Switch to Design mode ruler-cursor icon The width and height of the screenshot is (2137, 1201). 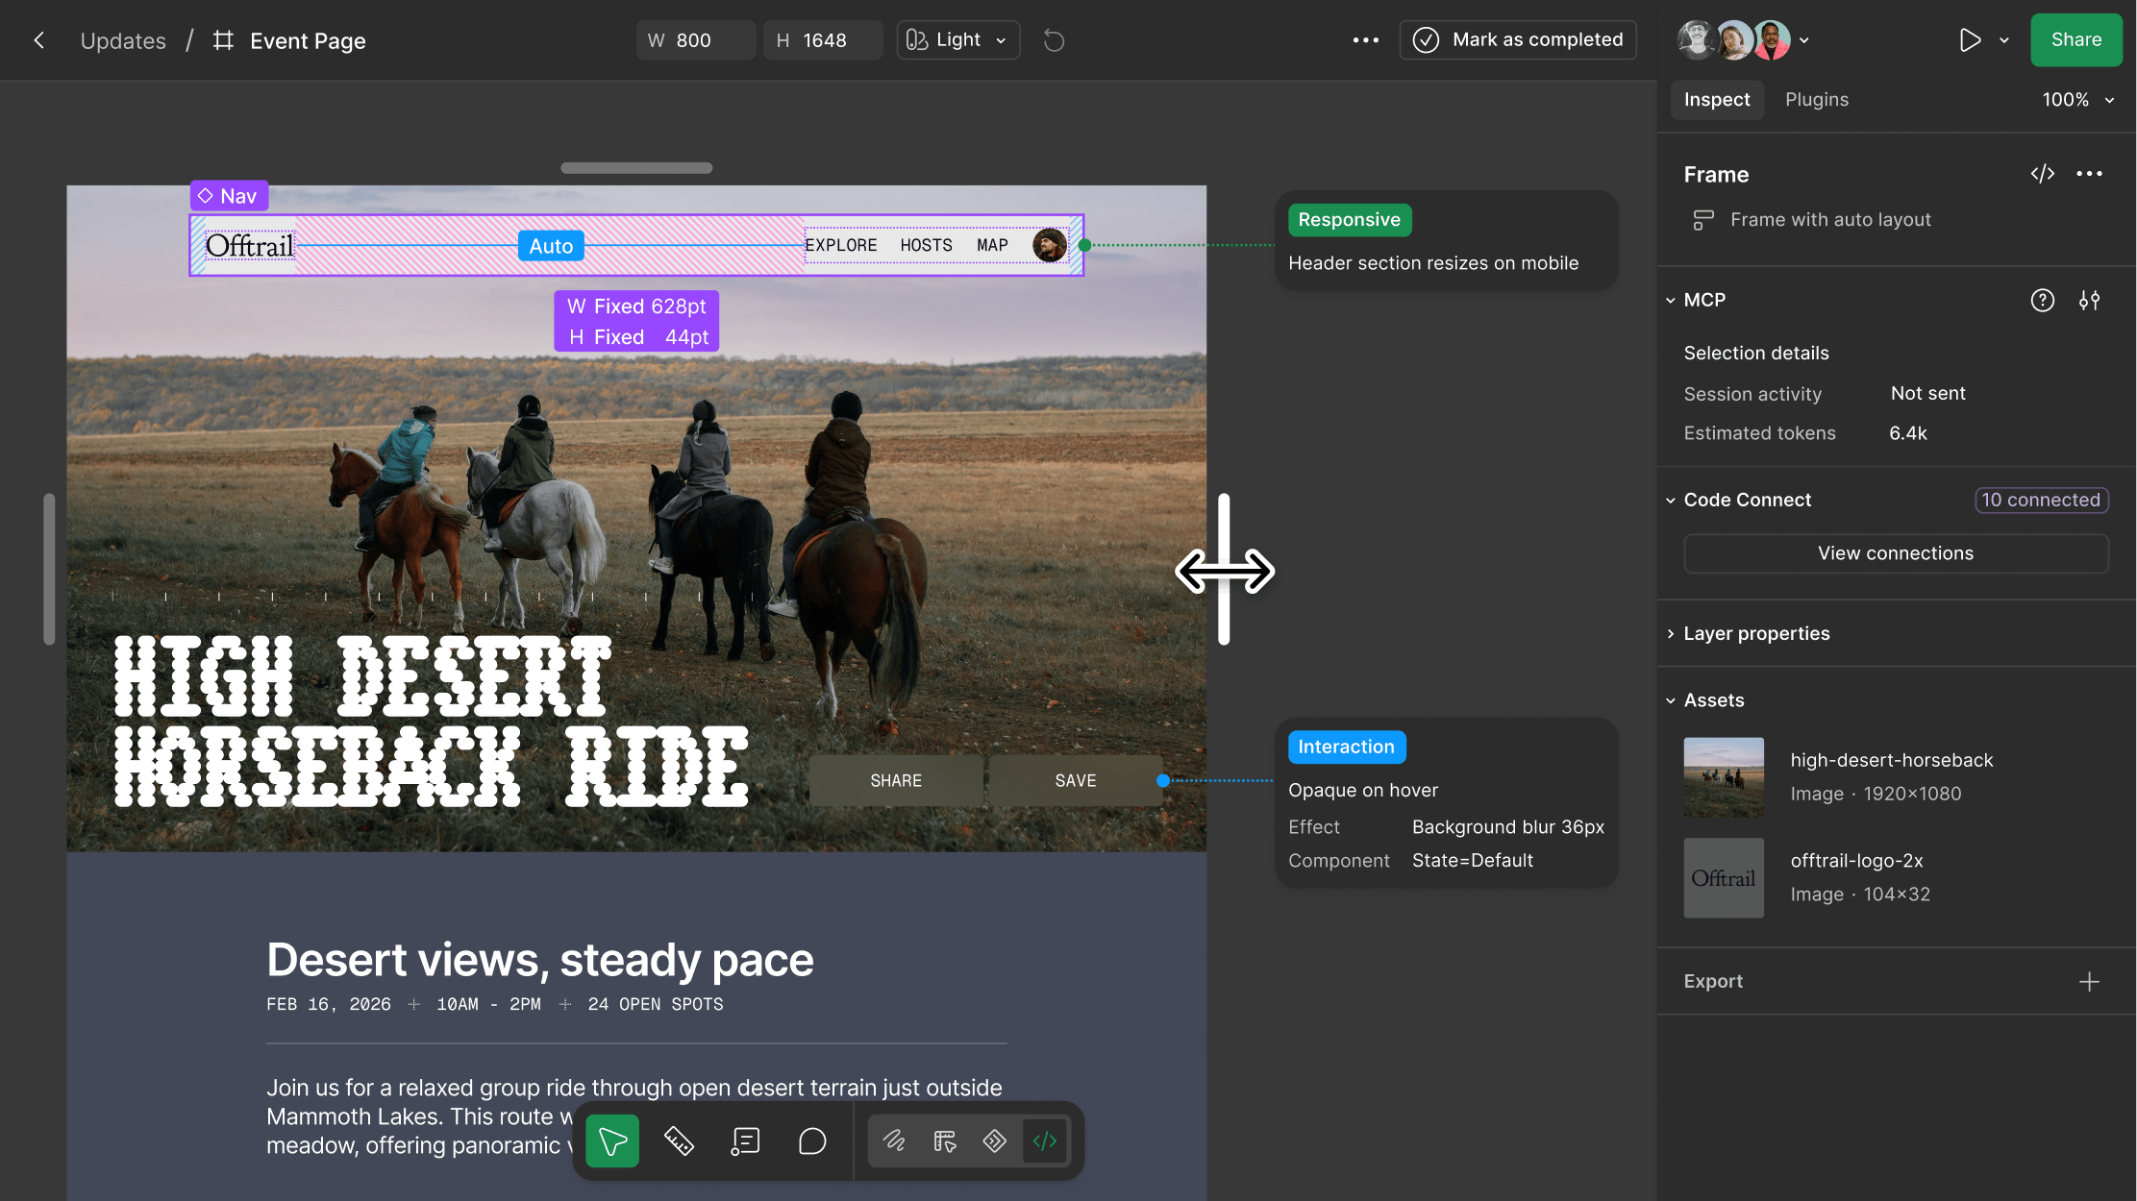[945, 1141]
